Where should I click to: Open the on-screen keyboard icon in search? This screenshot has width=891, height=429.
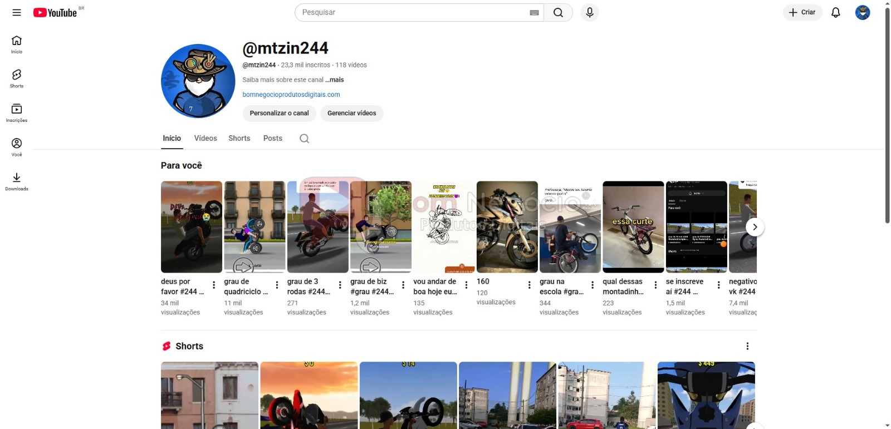[x=534, y=13]
